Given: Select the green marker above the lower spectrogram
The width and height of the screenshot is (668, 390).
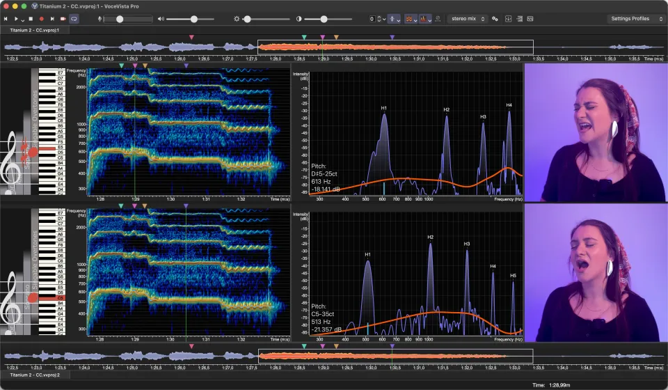Looking at the screenshot, I should [x=121, y=206].
